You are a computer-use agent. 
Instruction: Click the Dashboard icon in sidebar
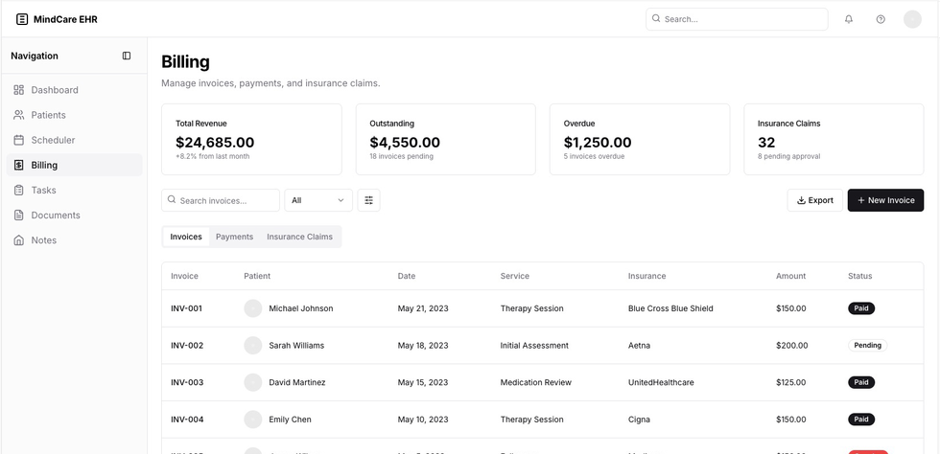pos(19,90)
